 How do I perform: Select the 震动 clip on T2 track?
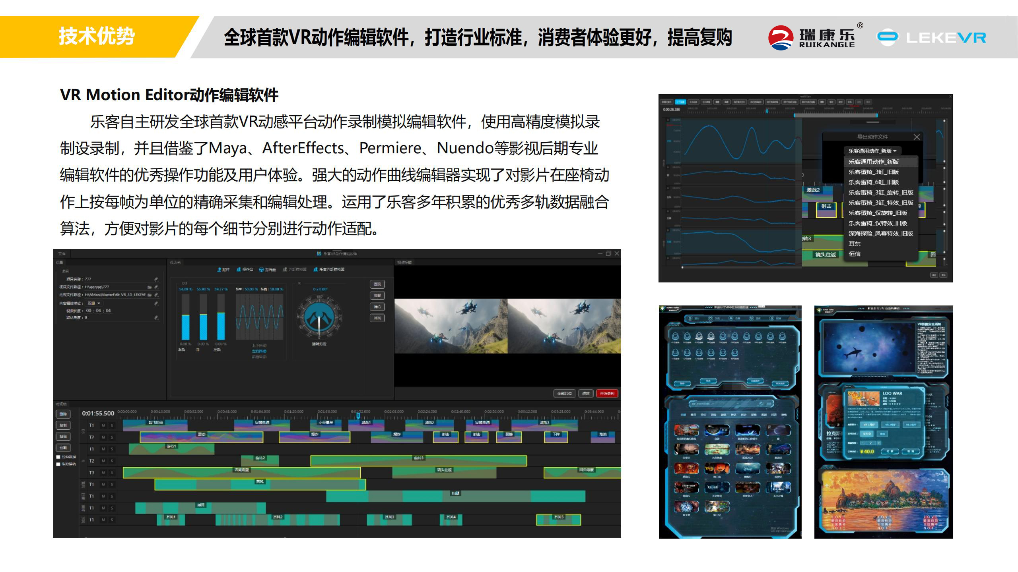point(201,437)
